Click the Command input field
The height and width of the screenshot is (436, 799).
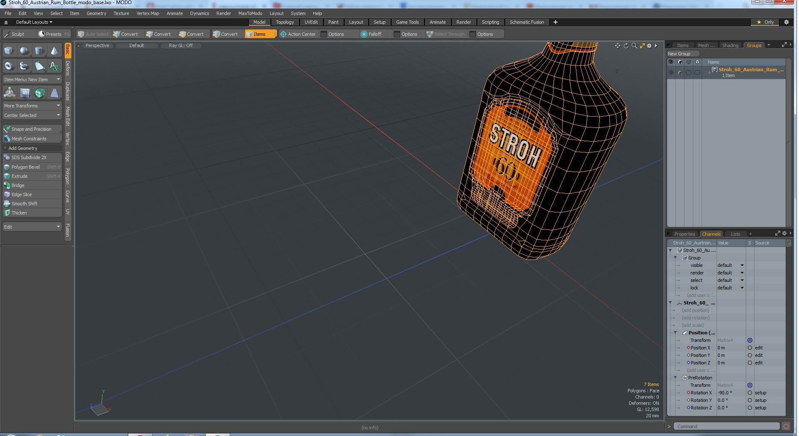click(727, 426)
